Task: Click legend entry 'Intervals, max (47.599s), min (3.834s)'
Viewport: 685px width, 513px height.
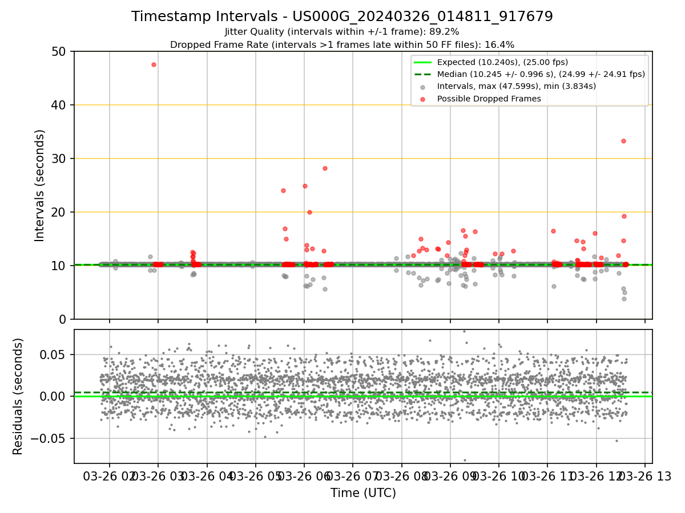Action: pos(517,86)
